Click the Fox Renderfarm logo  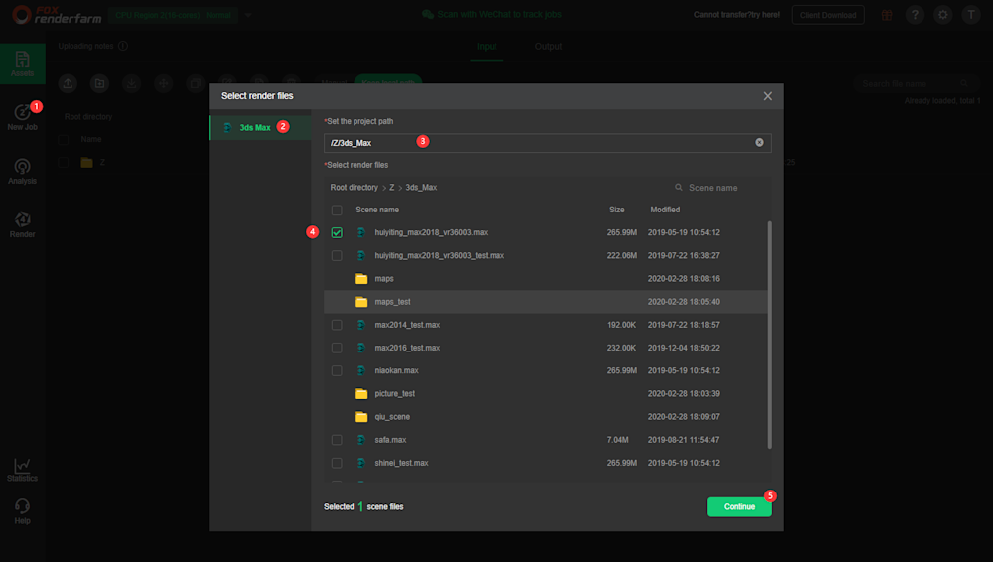pyautogui.click(x=57, y=15)
